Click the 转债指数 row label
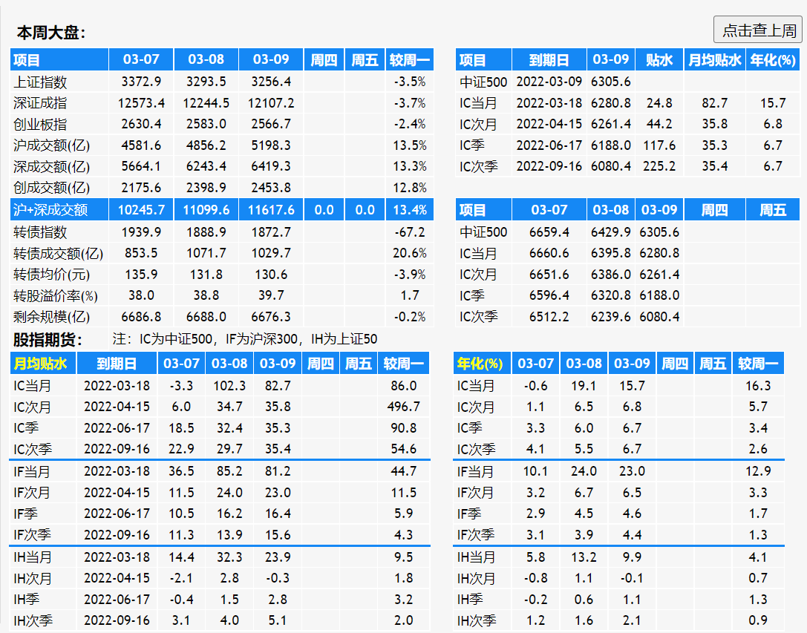 click(40, 232)
